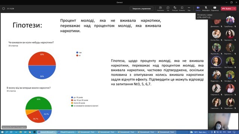The width and height of the screenshot is (239, 134).
Task: Open the More actions ellipsis menu
Action: [x=189, y=9]
